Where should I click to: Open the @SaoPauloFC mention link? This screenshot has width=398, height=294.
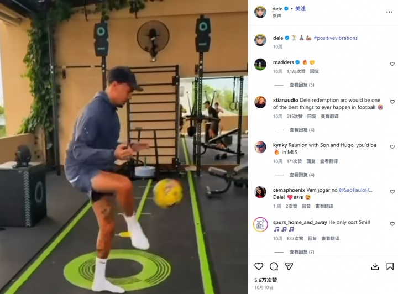coord(355,190)
